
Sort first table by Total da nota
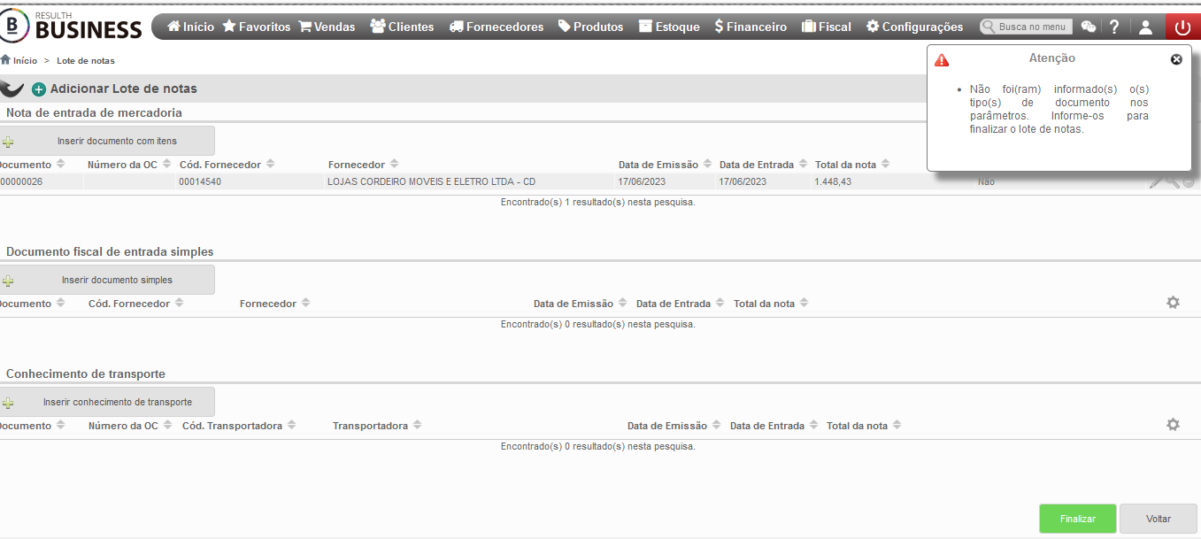[x=851, y=165]
